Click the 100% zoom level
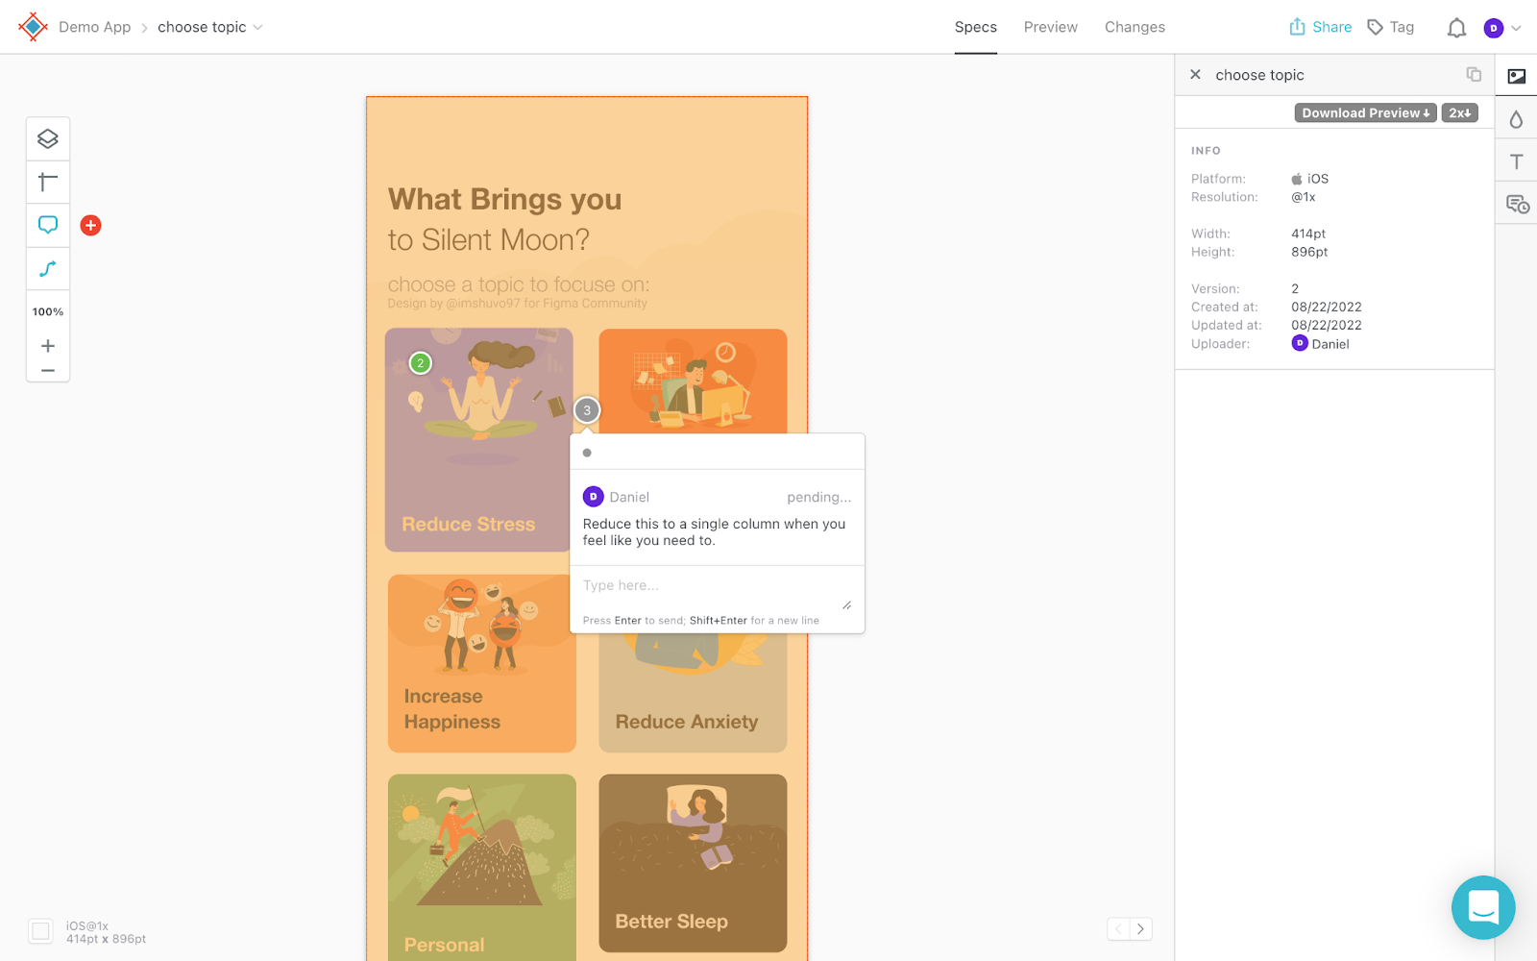Image resolution: width=1537 pixels, height=961 pixels. [x=48, y=311]
